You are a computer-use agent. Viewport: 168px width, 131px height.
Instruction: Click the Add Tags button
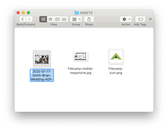click(140, 19)
